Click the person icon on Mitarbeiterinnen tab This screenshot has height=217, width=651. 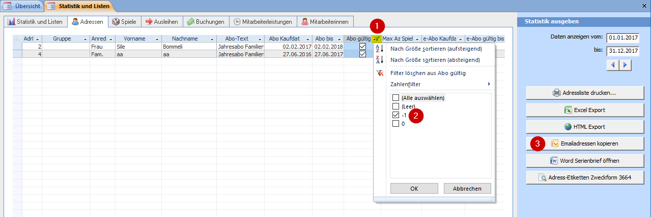304,22
